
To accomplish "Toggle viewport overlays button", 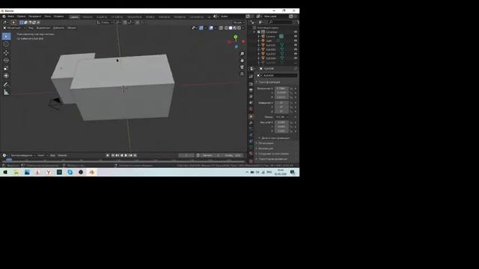I will (x=211, y=28).
